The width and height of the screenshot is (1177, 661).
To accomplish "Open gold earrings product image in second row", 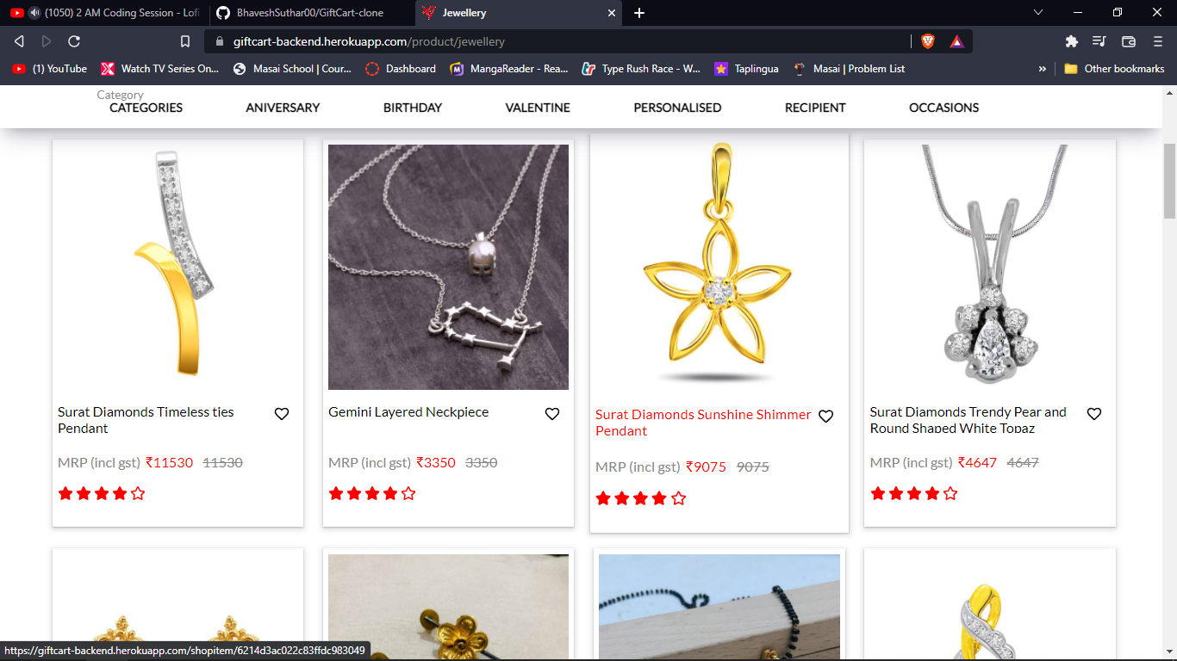I will coord(177,607).
